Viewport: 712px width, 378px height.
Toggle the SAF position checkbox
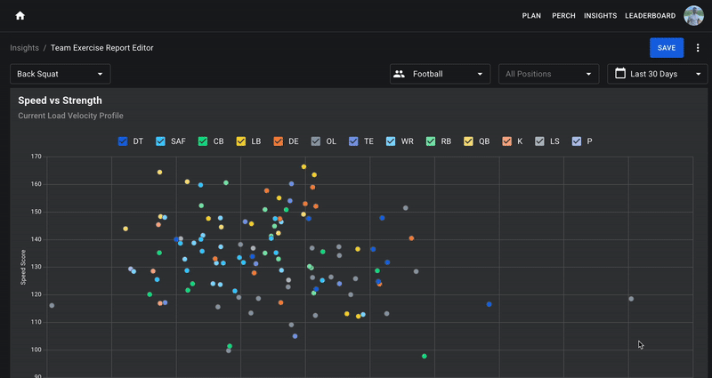(x=160, y=141)
